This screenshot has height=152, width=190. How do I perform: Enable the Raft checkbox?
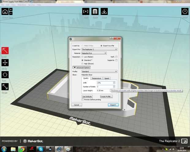click(116, 57)
